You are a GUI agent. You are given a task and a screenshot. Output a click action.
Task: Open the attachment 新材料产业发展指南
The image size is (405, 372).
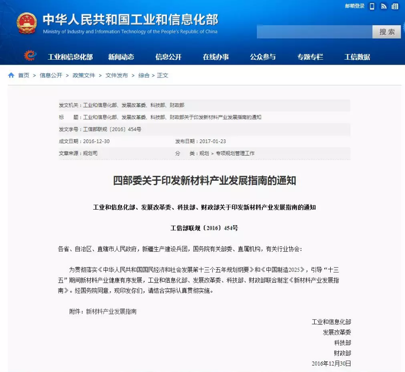[x=111, y=311]
